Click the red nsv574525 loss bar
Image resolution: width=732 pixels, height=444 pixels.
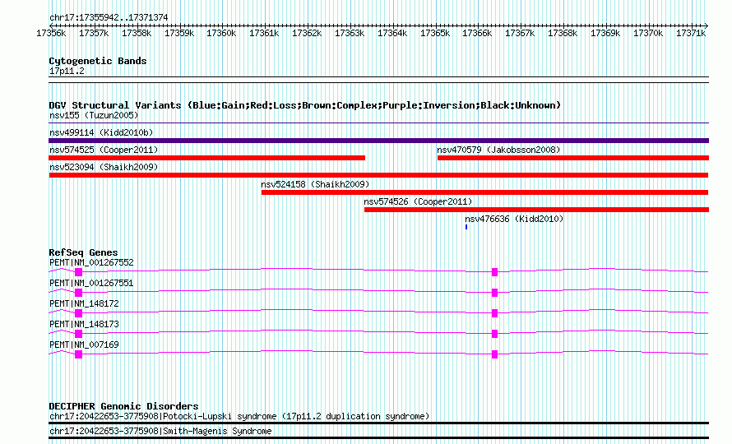206,158
